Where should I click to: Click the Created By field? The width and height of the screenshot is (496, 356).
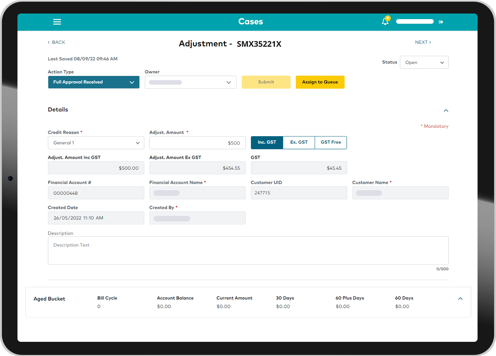click(197, 218)
